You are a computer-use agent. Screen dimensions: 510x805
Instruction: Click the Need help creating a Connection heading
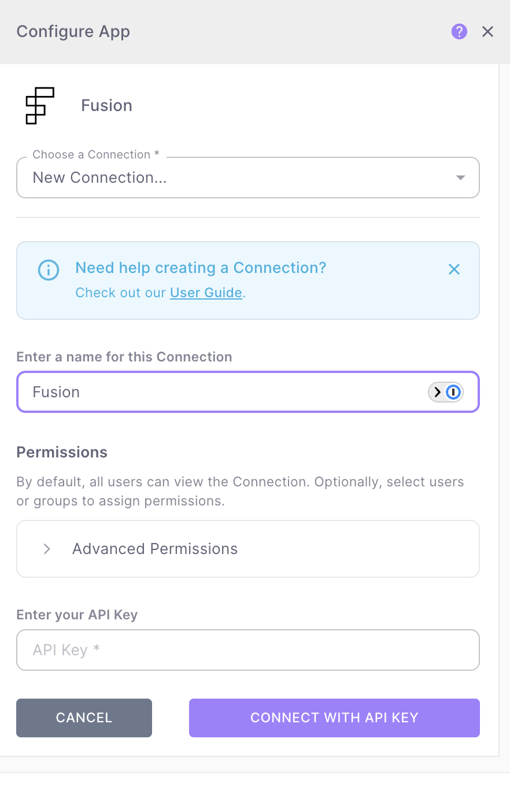(201, 268)
